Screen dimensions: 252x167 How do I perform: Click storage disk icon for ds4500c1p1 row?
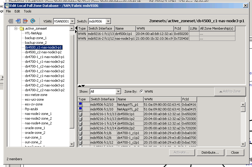pyautogui.click(x=80, y=114)
